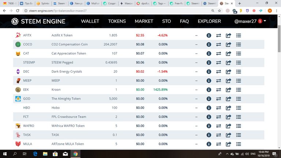Click 'FPL Crowdsource Team' text
281x158 pixels.
point(69,117)
